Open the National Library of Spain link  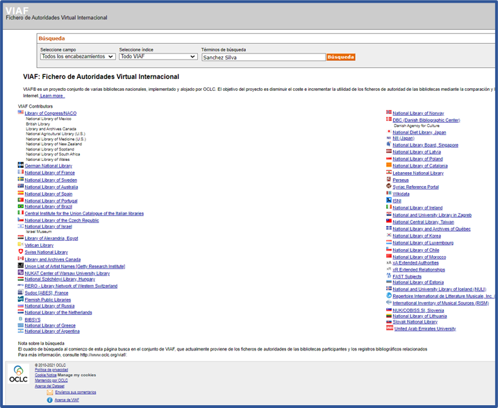pyautogui.click(x=48, y=194)
